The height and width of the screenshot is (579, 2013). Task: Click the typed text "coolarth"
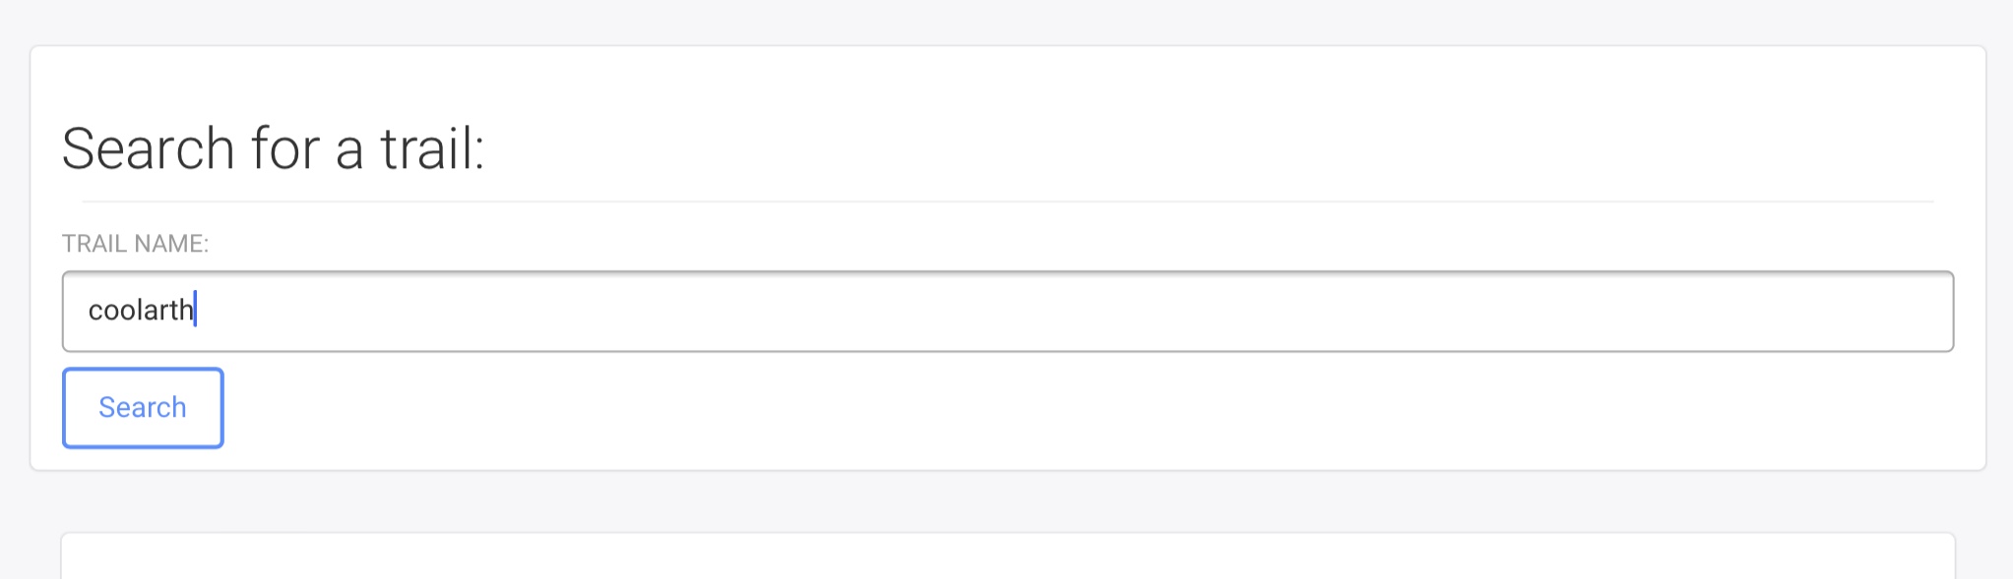click(141, 311)
